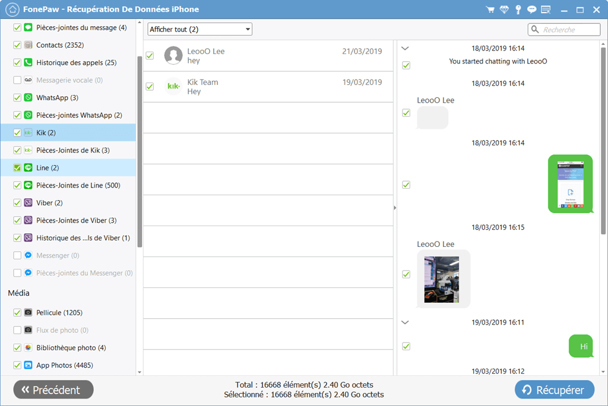Select the Kik (2) category
Screen dimensions: 608x406
pos(68,132)
